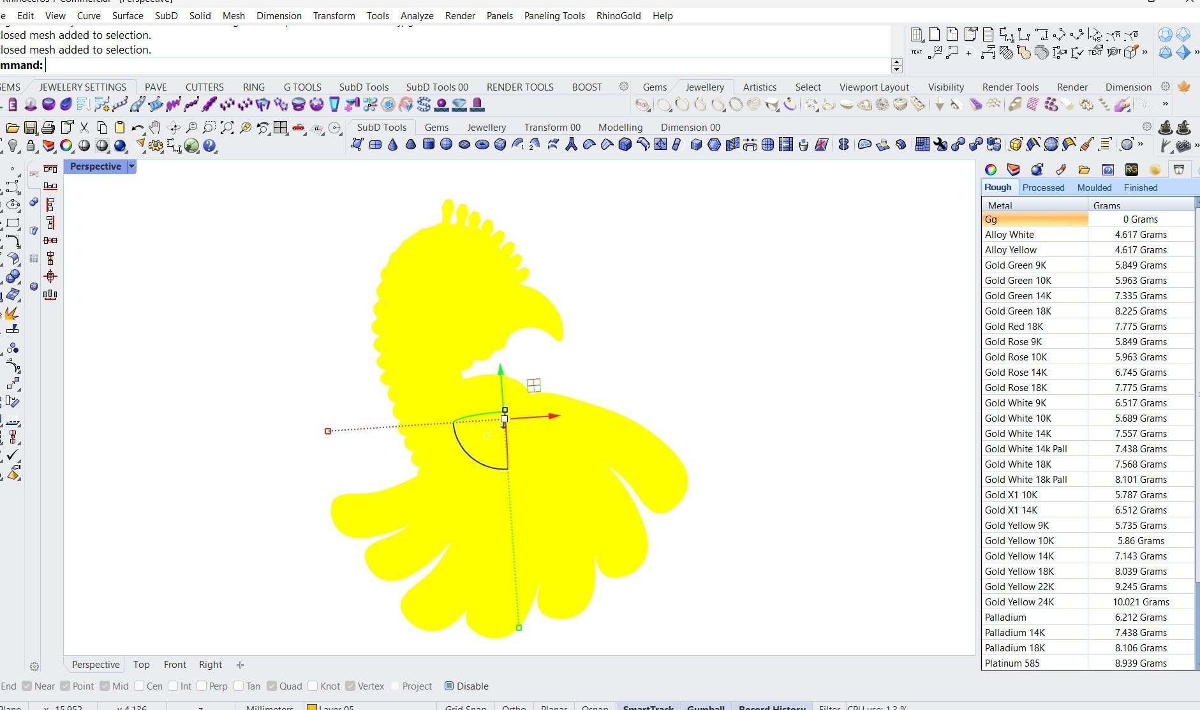The height and width of the screenshot is (710, 1200).
Task: Click the blue question mark help icon
Action: pyautogui.click(x=209, y=146)
